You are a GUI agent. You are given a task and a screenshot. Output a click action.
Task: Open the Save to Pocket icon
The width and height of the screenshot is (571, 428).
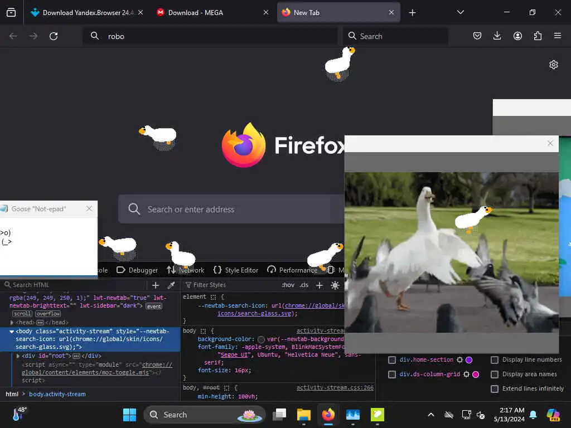[x=477, y=36]
